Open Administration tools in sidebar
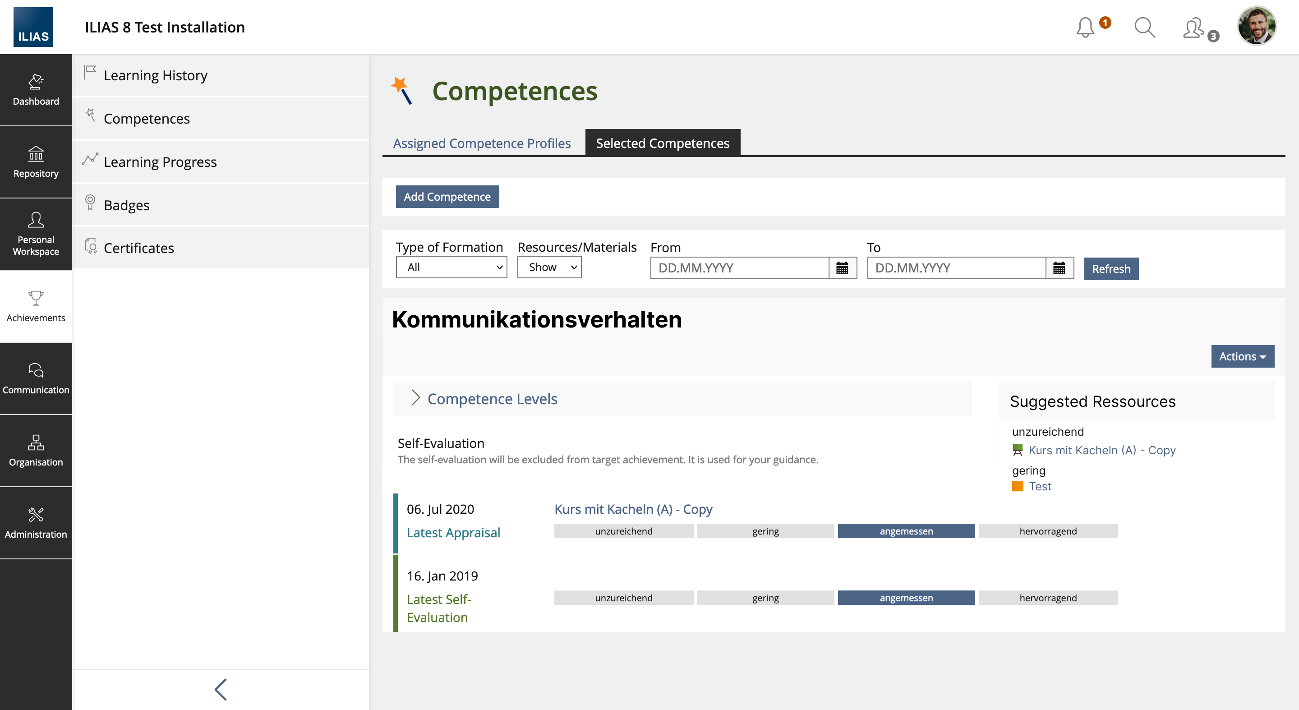The image size is (1299, 710). point(36,522)
